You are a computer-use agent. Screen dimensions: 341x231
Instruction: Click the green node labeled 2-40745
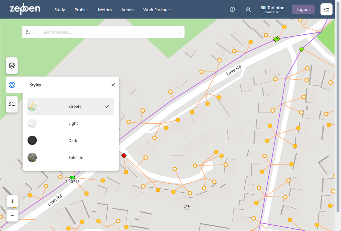72,177
